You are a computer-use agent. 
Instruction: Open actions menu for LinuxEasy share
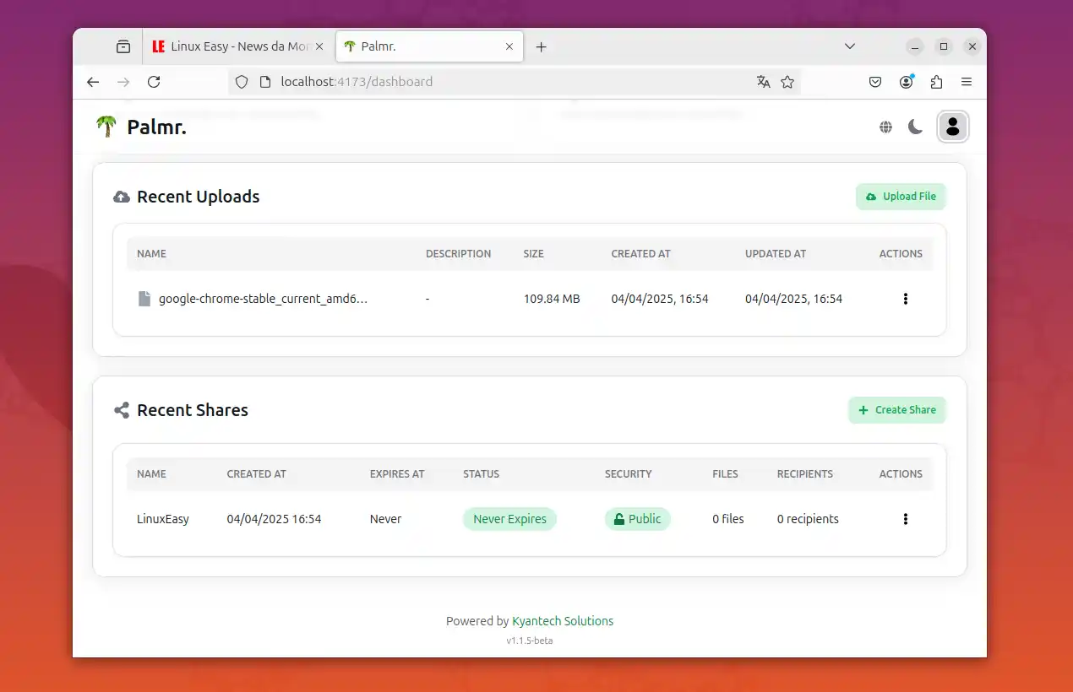tap(906, 519)
